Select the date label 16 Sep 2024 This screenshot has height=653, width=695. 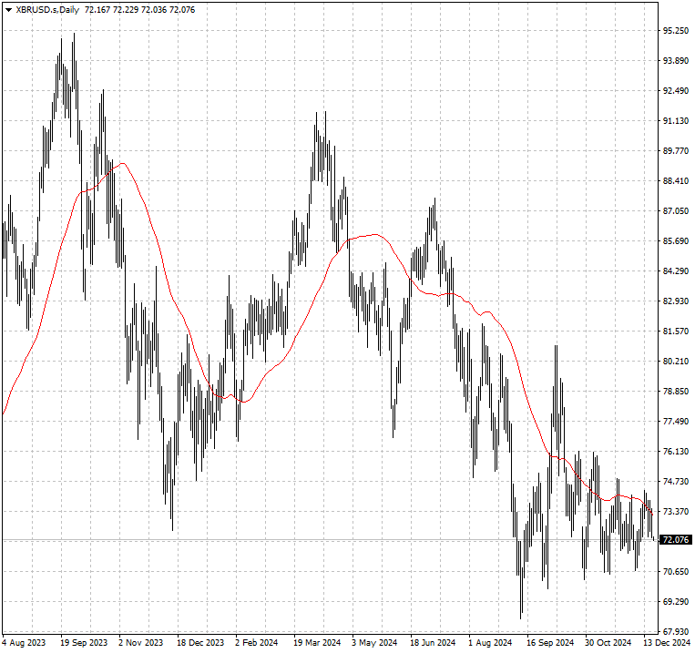click(550, 642)
